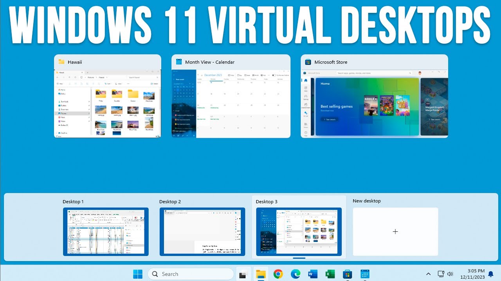The width and height of the screenshot is (501, 281).
Task: Open the Store profile avatar
Action: point(420,73)
